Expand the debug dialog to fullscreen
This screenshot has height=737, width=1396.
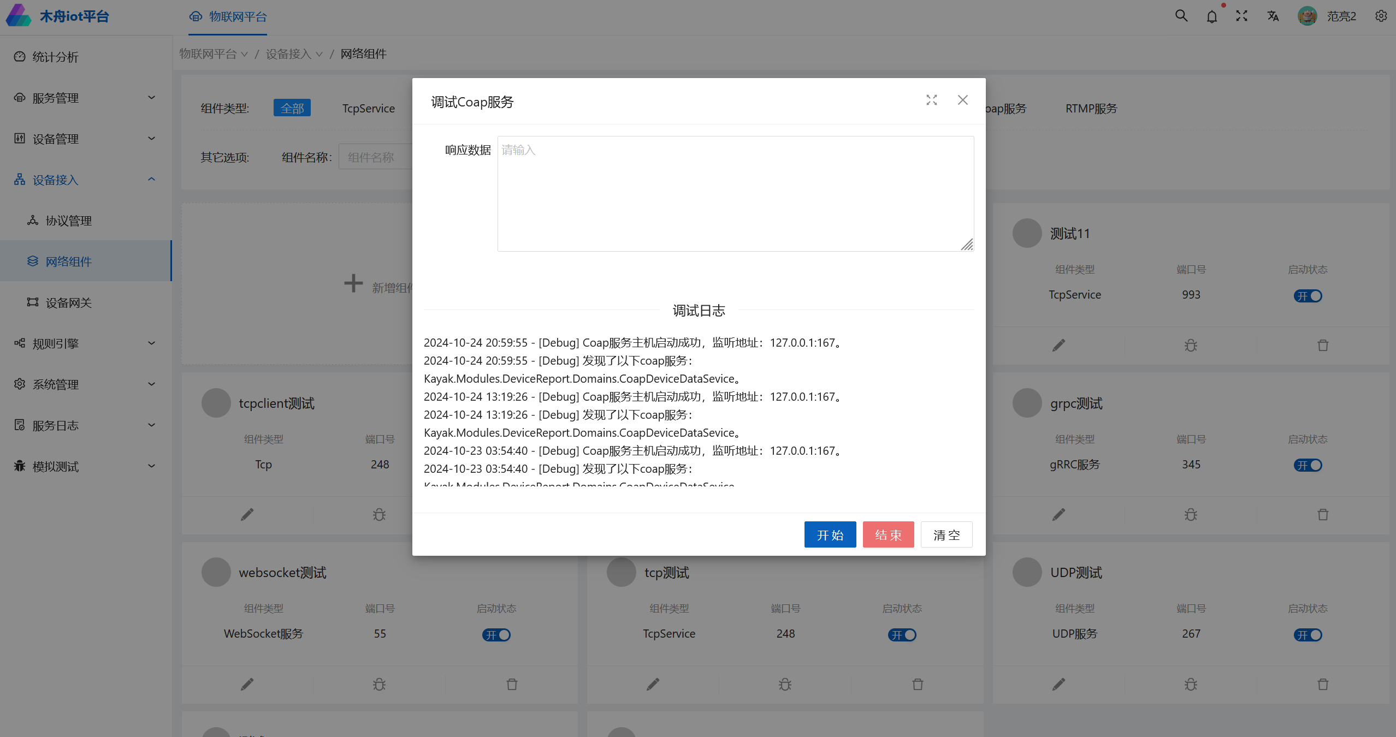click(932, 100)
